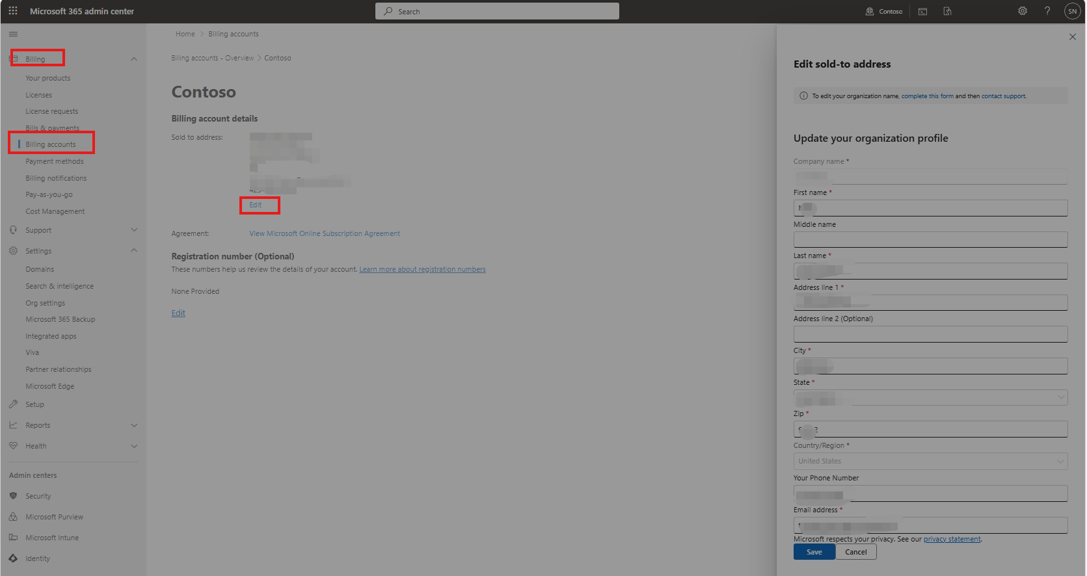Click the Reports chart icon in sidebar
This screenshot has height=576, width=1087.
point(13,425)
